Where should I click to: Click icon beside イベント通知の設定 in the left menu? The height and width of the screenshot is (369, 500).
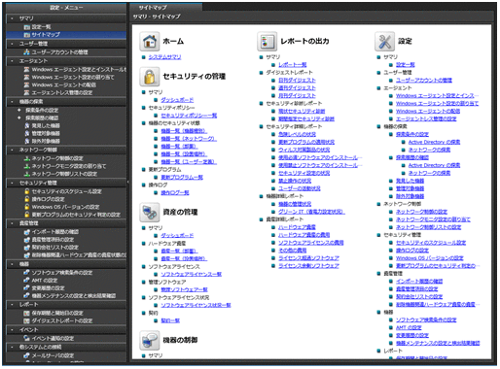click(x=27, y=339)
